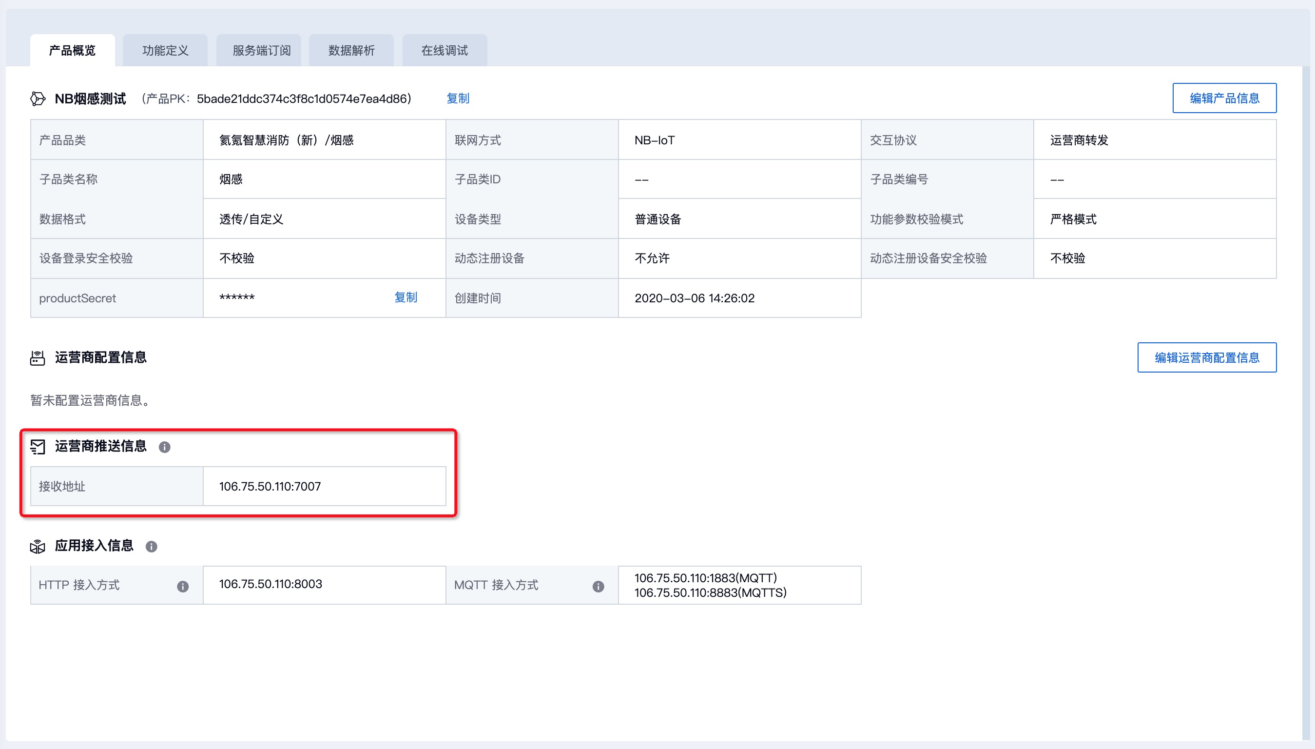1315x749 pixels.
Task: Copy the product PK via 复制 link
Action: pos(458,98)
